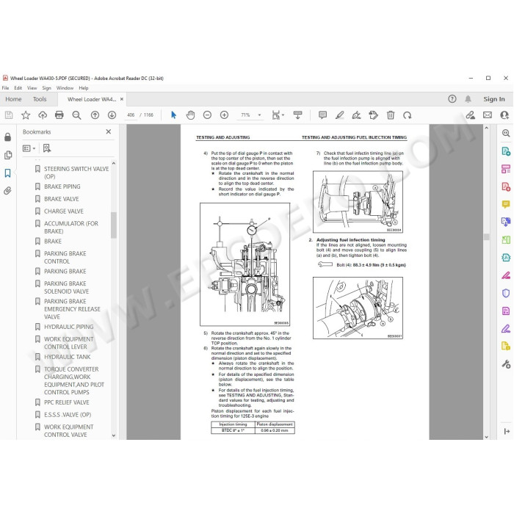Open the STEERING SWITCH VALVE (OP) bookmark
Viewport: 514px width, 514px height.
pyautogui.click(x=76, y=173)
